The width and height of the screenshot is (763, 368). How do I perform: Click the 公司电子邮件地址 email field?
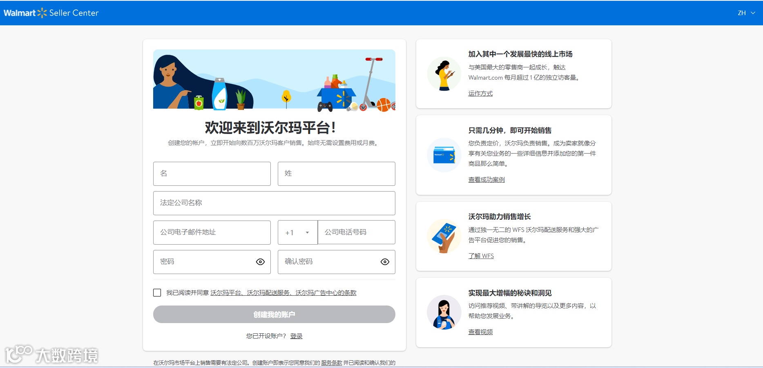[212, 232]
